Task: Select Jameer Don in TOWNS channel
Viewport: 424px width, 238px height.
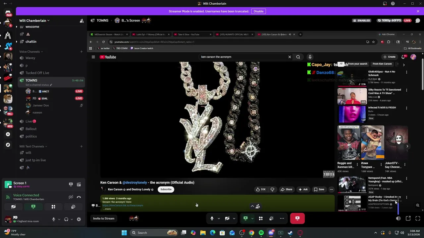Action: click(41, 105)
